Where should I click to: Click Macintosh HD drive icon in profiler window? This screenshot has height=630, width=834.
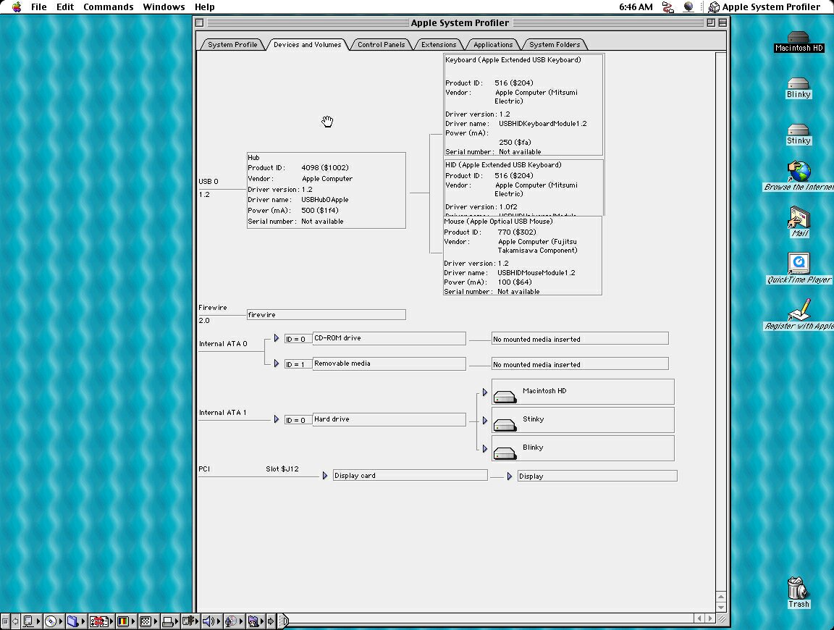(x=505, y=396)
